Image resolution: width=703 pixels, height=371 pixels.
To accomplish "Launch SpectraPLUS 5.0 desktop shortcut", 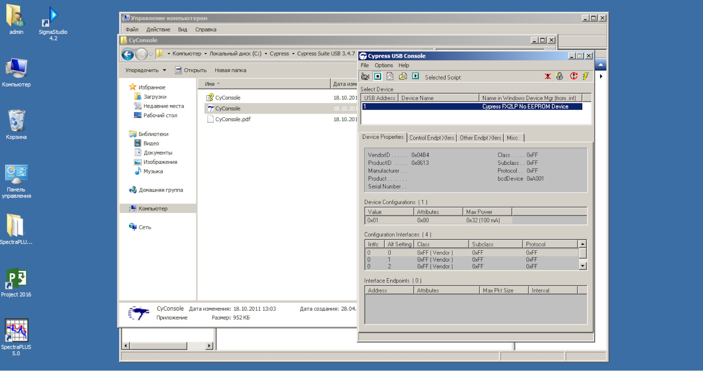I will [16, 337].
